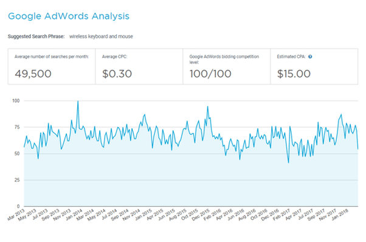Screen dimensions: 366x242
Task: Click the Google AdWords bidding competition label
Action: 224,59
